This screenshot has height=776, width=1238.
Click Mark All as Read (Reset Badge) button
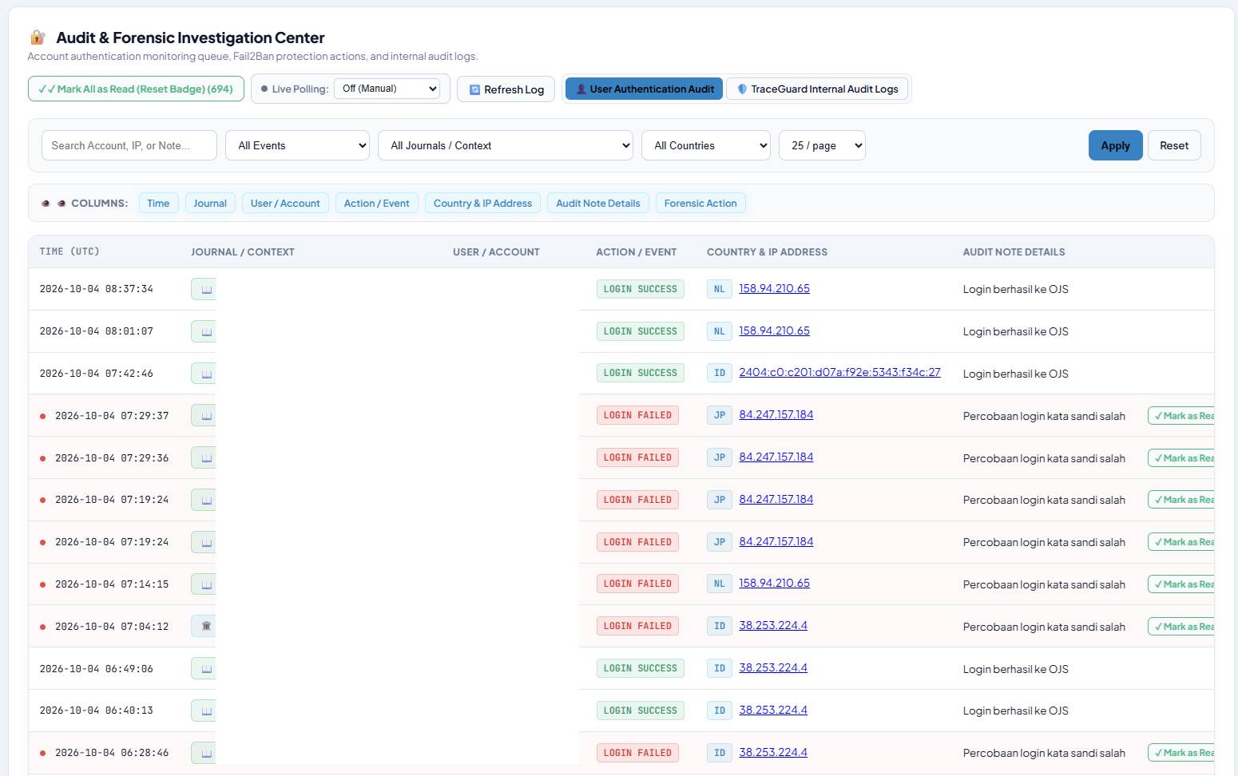pos(137,89)
